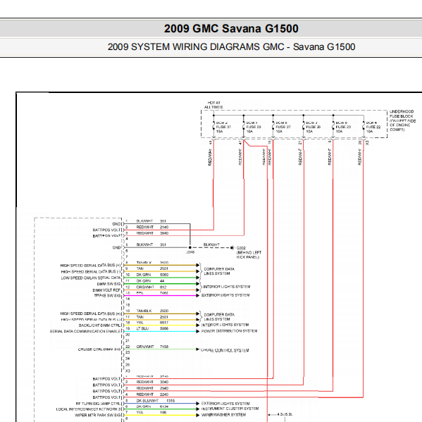The image size is (422, 422).
Task: Click the 'CRUISE CONTROL SYSTEM' reference
Action: (225, 350)
